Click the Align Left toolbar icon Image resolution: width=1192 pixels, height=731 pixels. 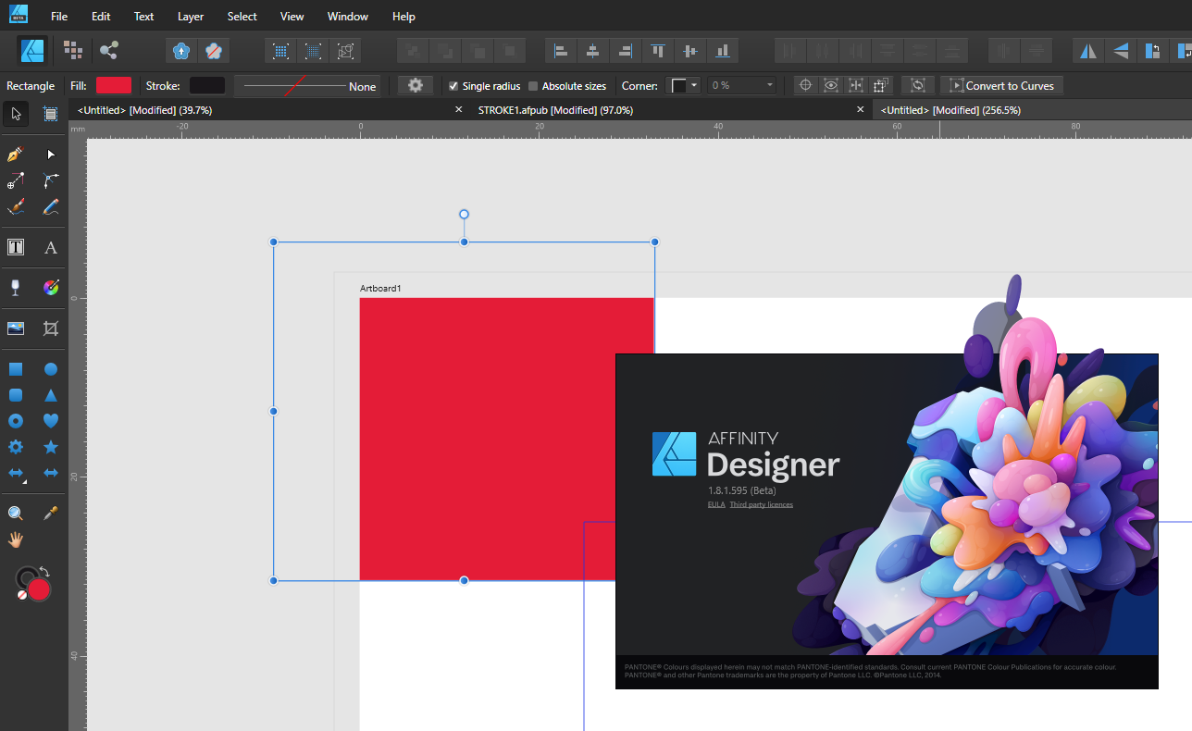tap(561, 51)
